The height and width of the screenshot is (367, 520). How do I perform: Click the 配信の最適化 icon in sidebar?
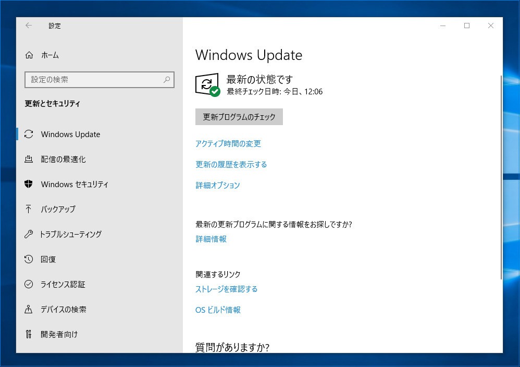pos(29,159)
